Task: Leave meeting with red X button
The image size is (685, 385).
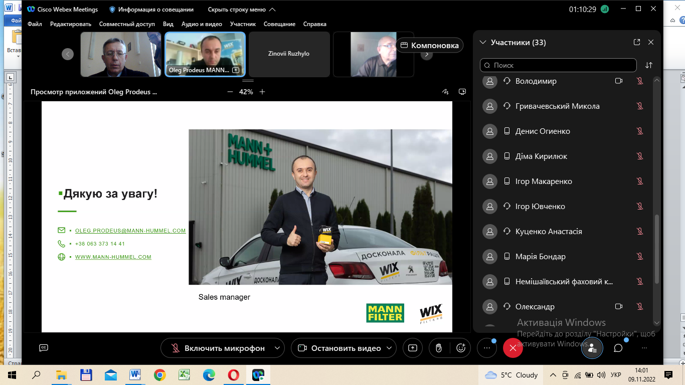Action: [x=512, y=348]
